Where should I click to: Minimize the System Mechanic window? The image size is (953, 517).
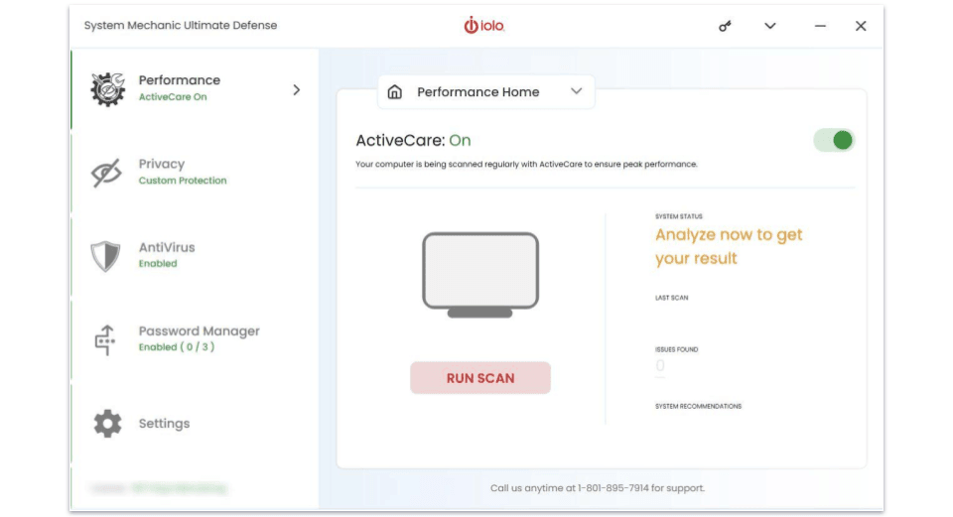[820, 26]
